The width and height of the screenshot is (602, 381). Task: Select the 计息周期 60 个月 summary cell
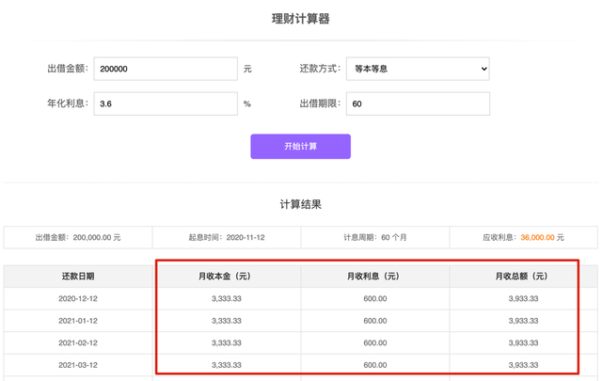pyautogui.click(x=375, y=238)
